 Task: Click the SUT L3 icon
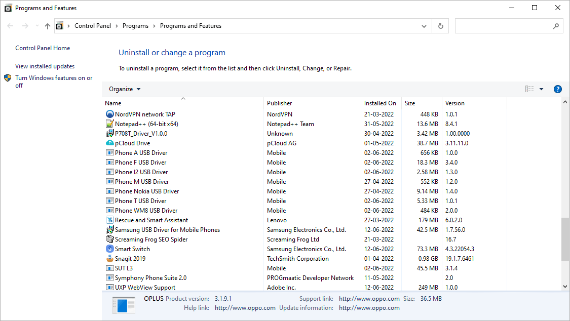pyautogui.click(x=110, y=268)
